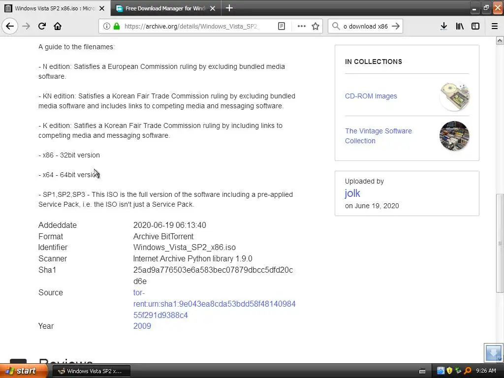Image resolution: width=504 pixels, height=378 pixels.
Task: Focus the search box with download x86
Action: (x=365, y=27)
